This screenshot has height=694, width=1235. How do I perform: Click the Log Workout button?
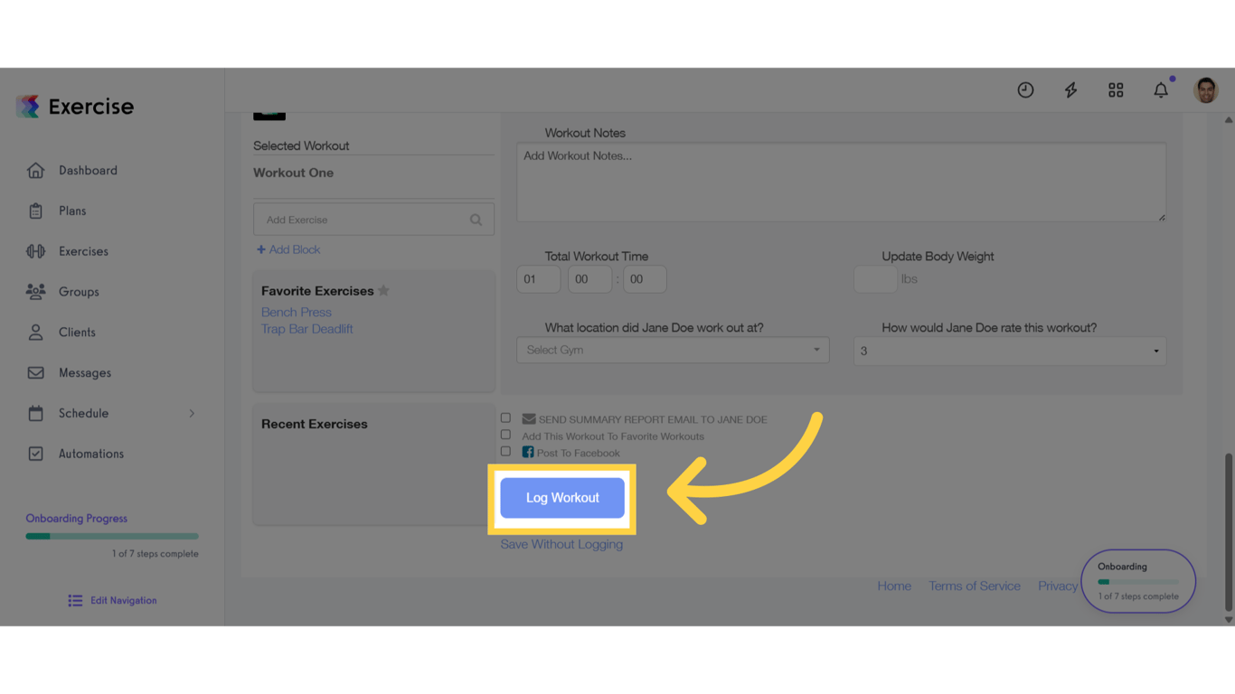point(561,497)
